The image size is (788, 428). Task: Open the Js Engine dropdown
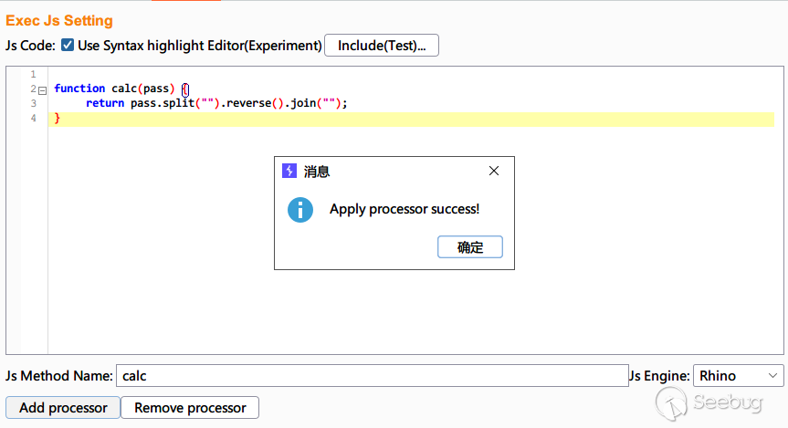coord(738,376)
